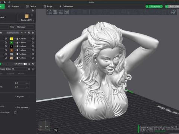
Task: Click the Add plate grid icon
Action: (55, 12)
